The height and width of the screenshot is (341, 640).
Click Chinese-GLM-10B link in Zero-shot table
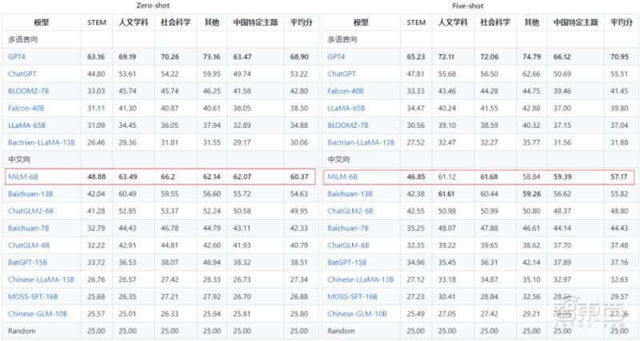pyautogui.click(x=38, y=314)
